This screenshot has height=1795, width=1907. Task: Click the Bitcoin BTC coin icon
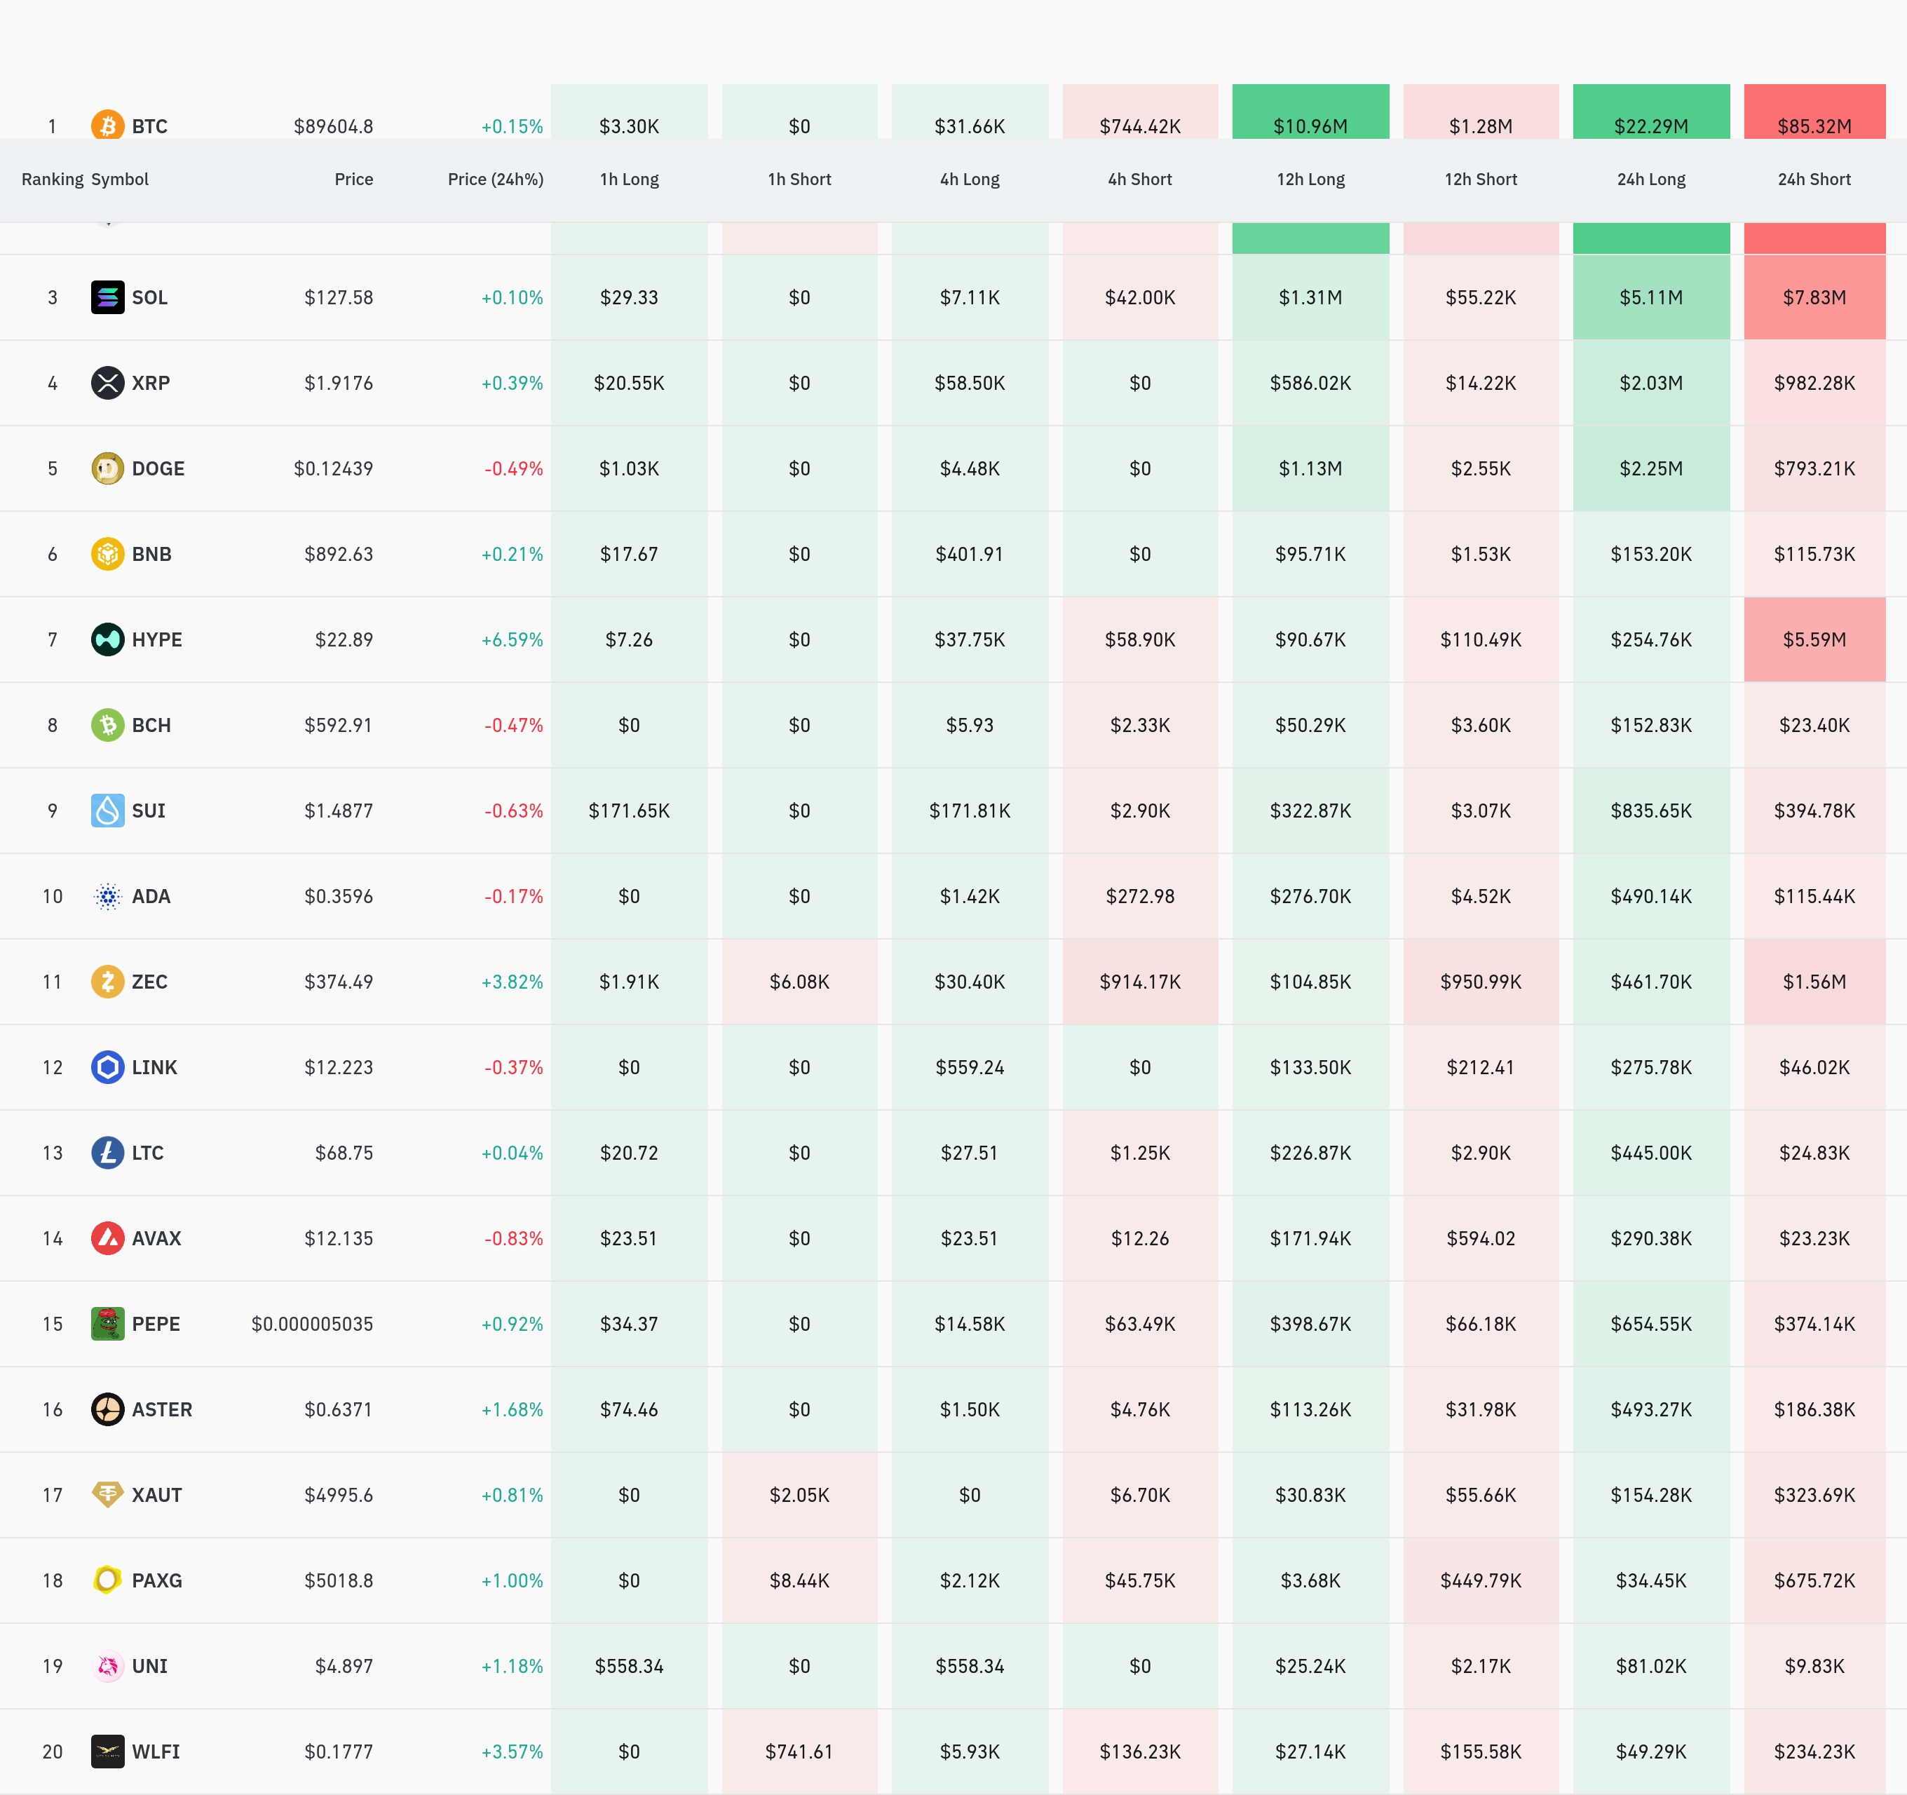(107, 126)
